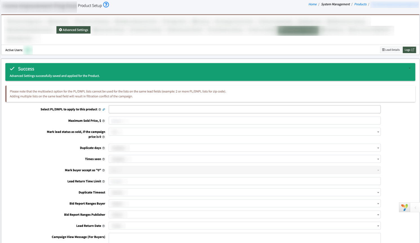This screenshot has height=243, width=420.
Task: Click the link icon beside Select PL/DNPL
Action: [104, 110]
